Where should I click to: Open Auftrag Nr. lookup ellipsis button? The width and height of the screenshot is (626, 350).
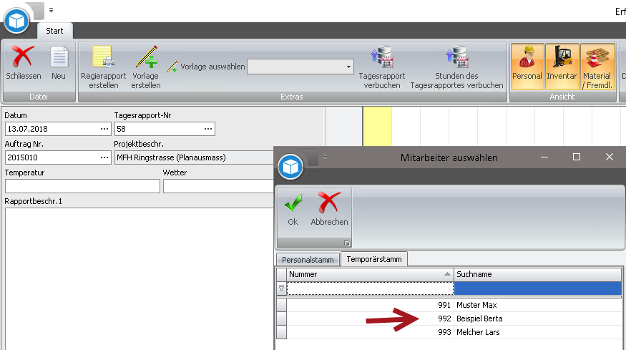[x=104, y=157]
